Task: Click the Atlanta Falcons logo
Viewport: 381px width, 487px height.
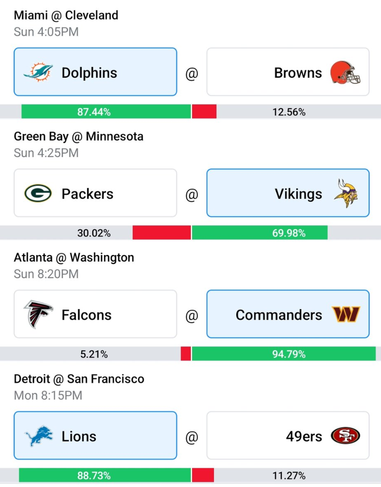Action: coord(38,314)
